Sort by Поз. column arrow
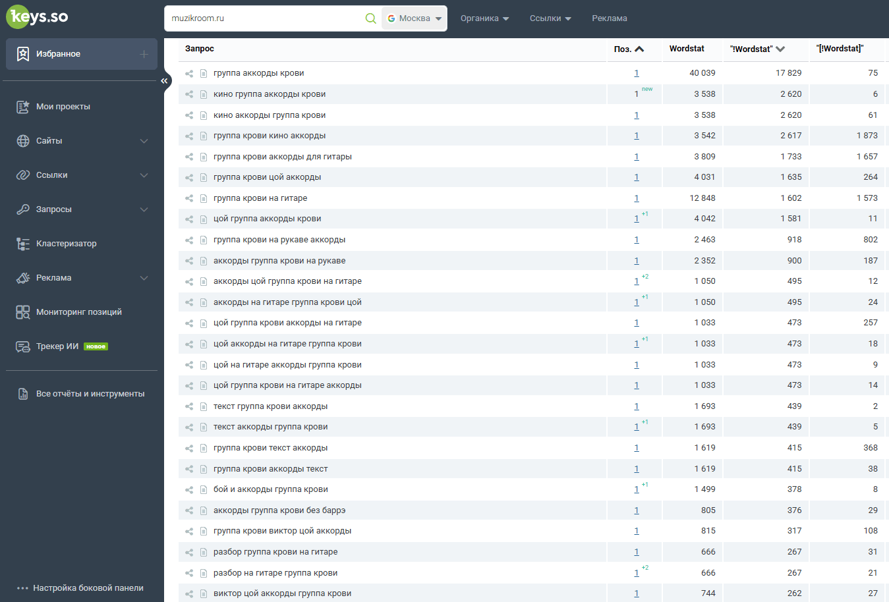This screenshot has width=889, height=602. point(639,49)
